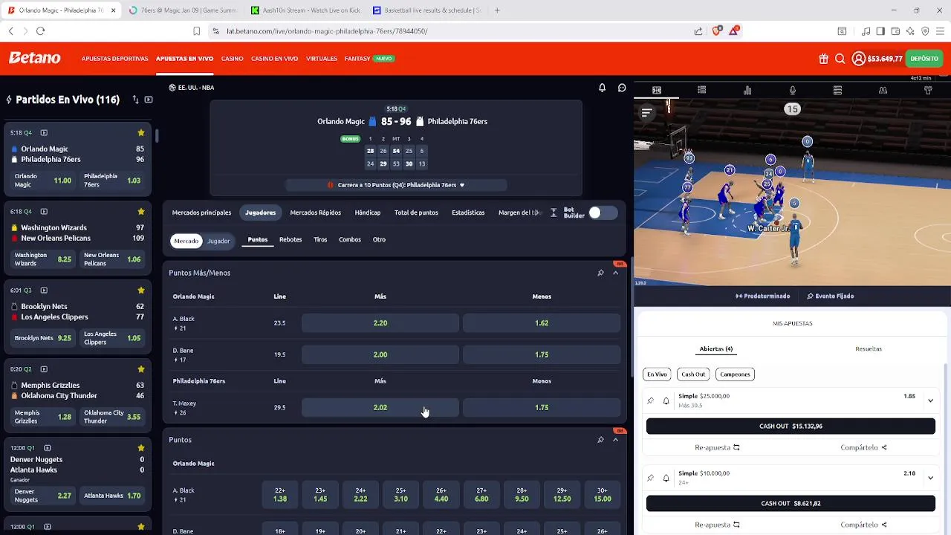Filter bets by Campeones chip

(x=735, y=374)
